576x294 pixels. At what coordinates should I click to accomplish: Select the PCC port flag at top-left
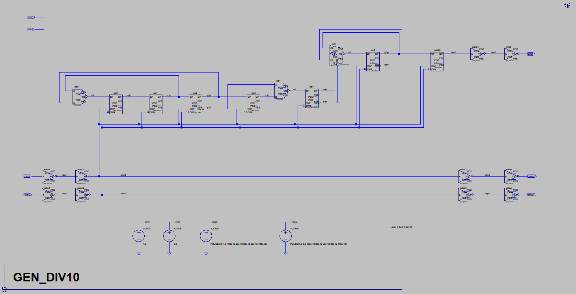31,17
